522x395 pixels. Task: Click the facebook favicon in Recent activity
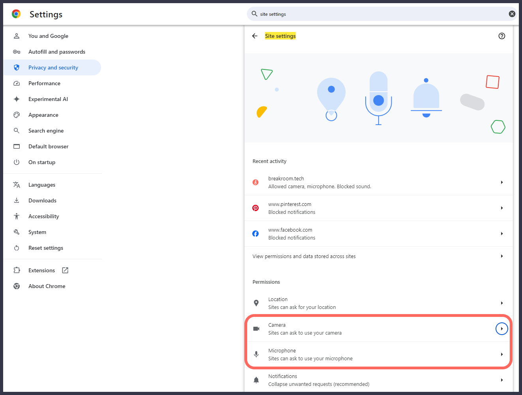pos(255,234)
